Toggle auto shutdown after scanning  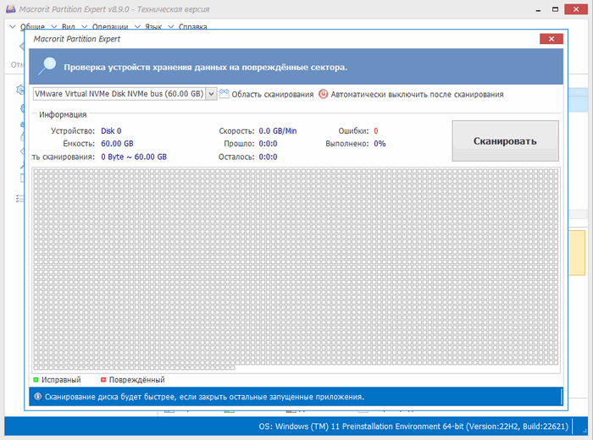tap(323, 94)
